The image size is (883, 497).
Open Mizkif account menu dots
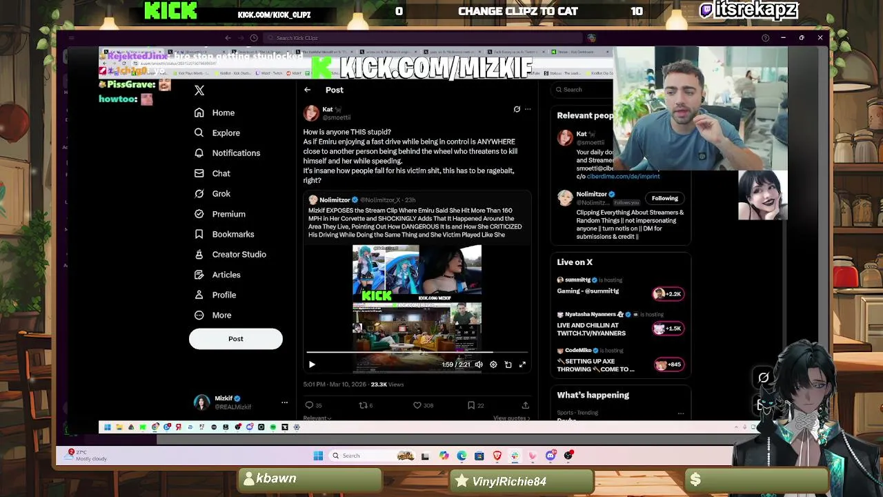point(284,402)
